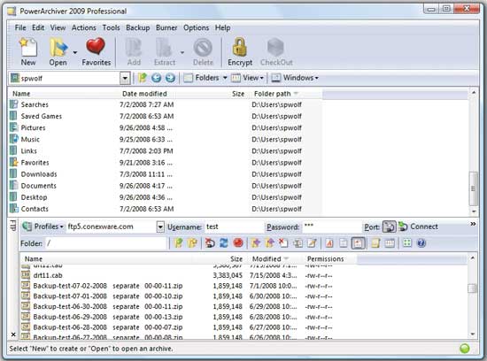The image size is (487, 361).
Task: Sort FTP list by Permissions column
Action: (325, 259)
